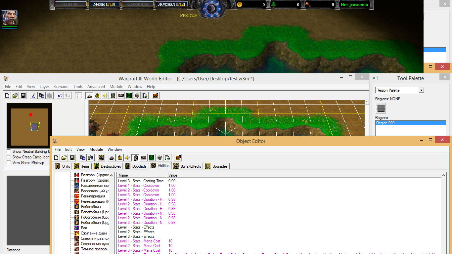452x254 pixels.
Task: Select Level 1 - Stats - Effects row
Action: tap(279, 227)
